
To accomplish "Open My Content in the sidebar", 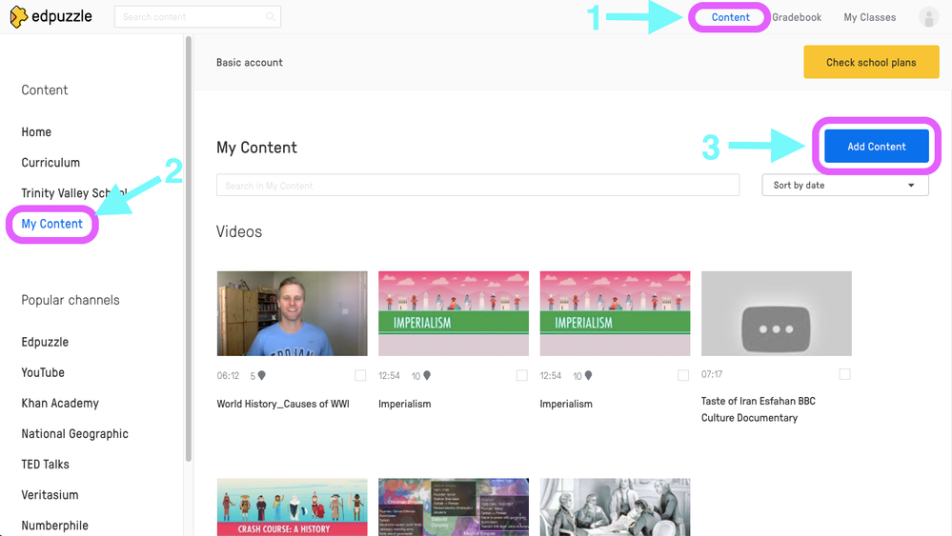I will [x=52, y=224].
